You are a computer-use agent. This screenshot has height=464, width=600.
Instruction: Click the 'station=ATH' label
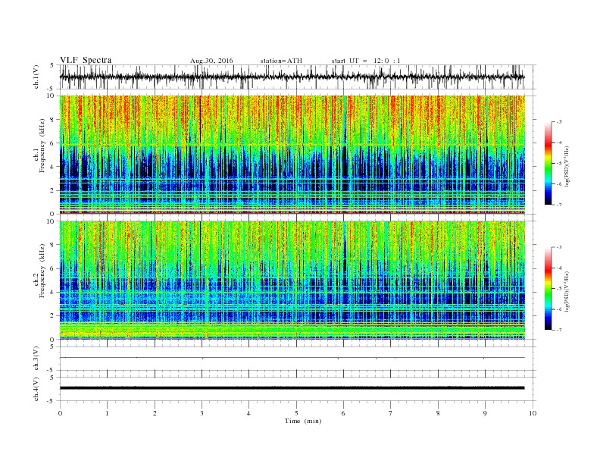point(281,61)
